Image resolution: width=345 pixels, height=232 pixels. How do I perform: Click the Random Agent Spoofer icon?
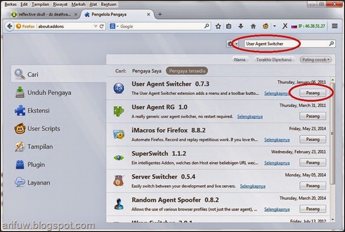click(x=119, y=204)
